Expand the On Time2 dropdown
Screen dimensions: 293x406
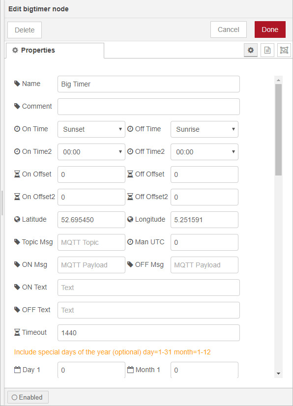tap(91, 152)
